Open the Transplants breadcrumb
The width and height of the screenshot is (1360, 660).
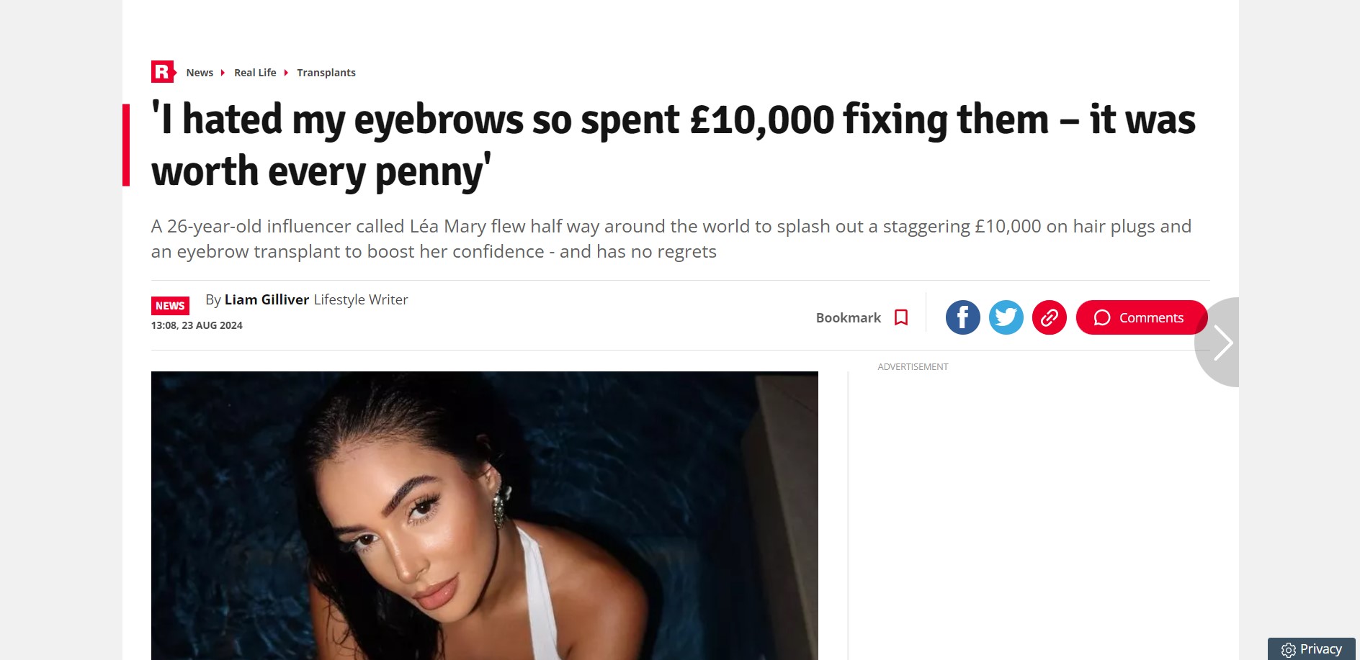coord(326,73)
